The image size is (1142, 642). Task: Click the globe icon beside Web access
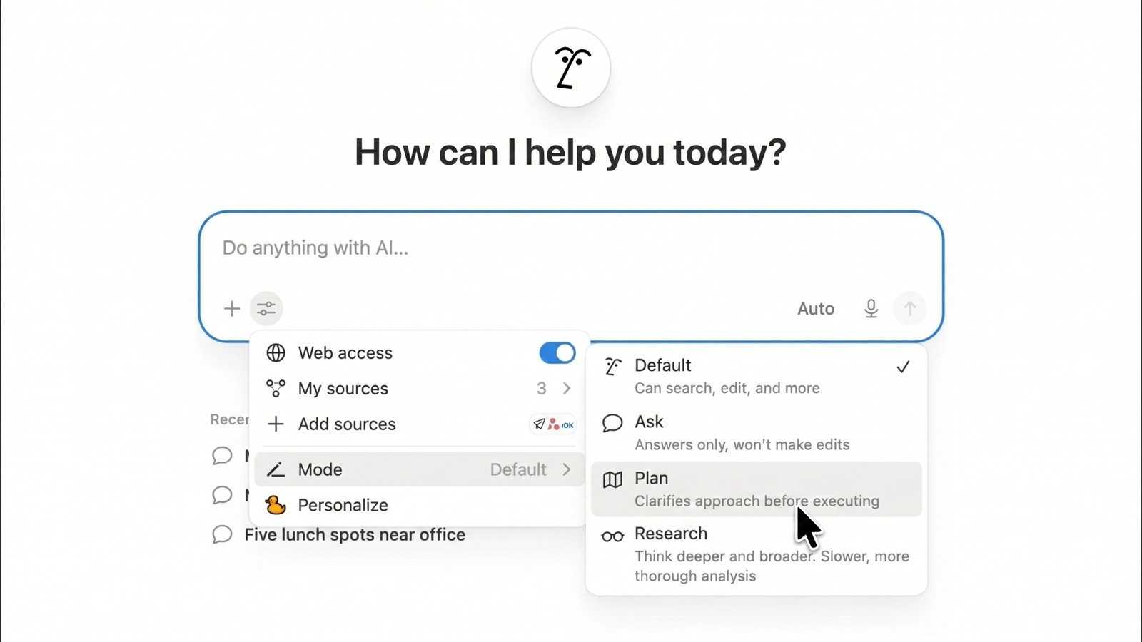pyautogui.click(x=276, y=353)
